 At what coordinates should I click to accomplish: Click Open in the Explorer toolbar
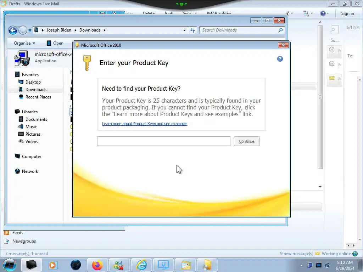[x=55, y=43]
